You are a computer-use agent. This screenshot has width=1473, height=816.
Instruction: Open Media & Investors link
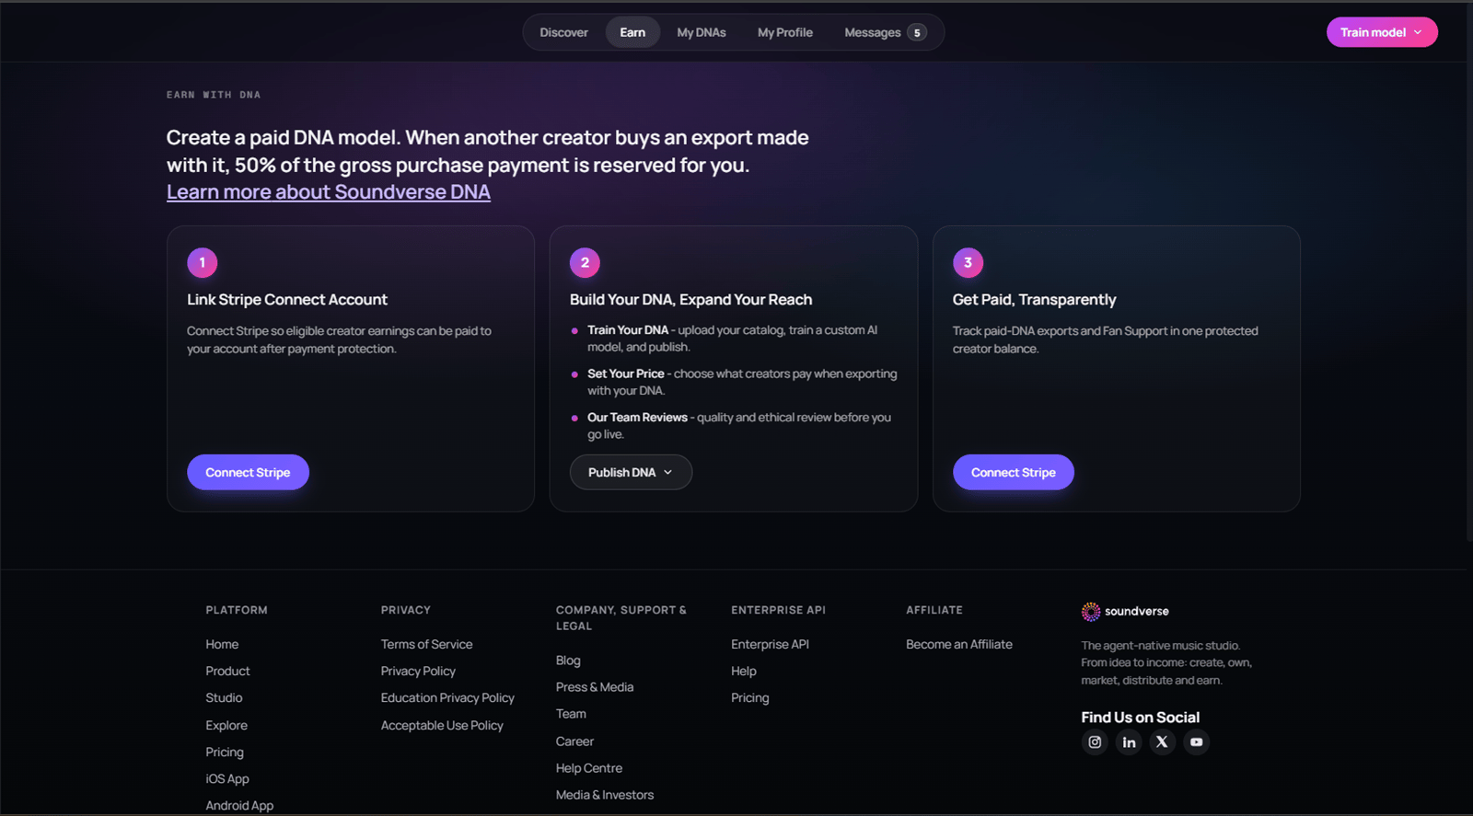(605, 795)
